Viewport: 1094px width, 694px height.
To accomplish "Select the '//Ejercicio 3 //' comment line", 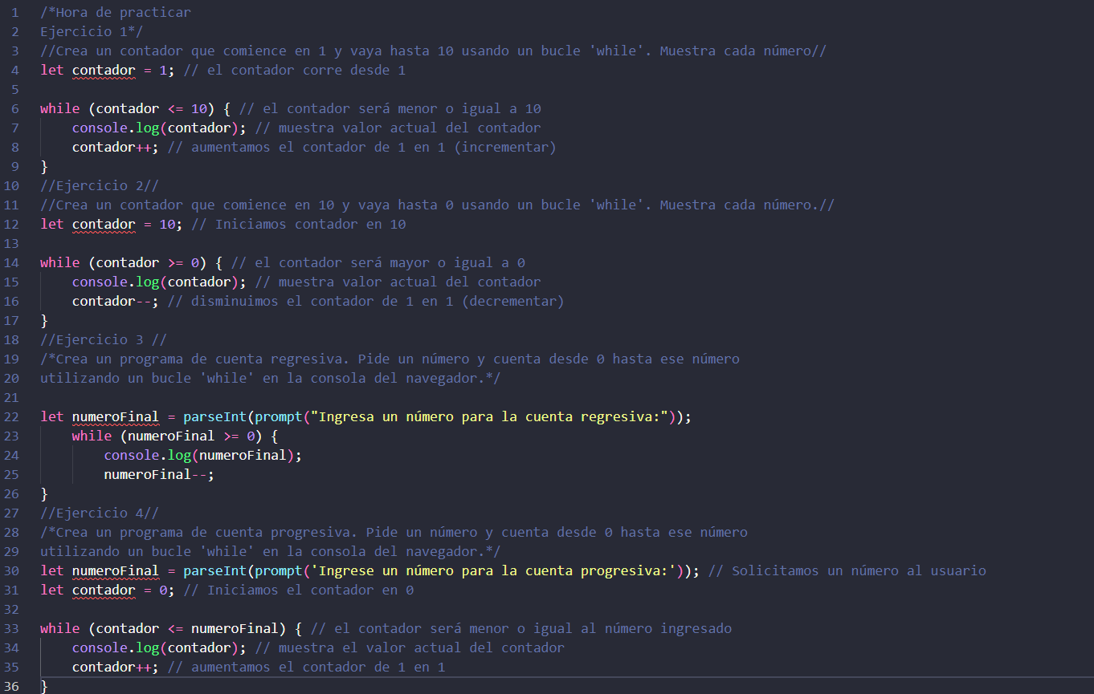I will click(x=104, y=339).
